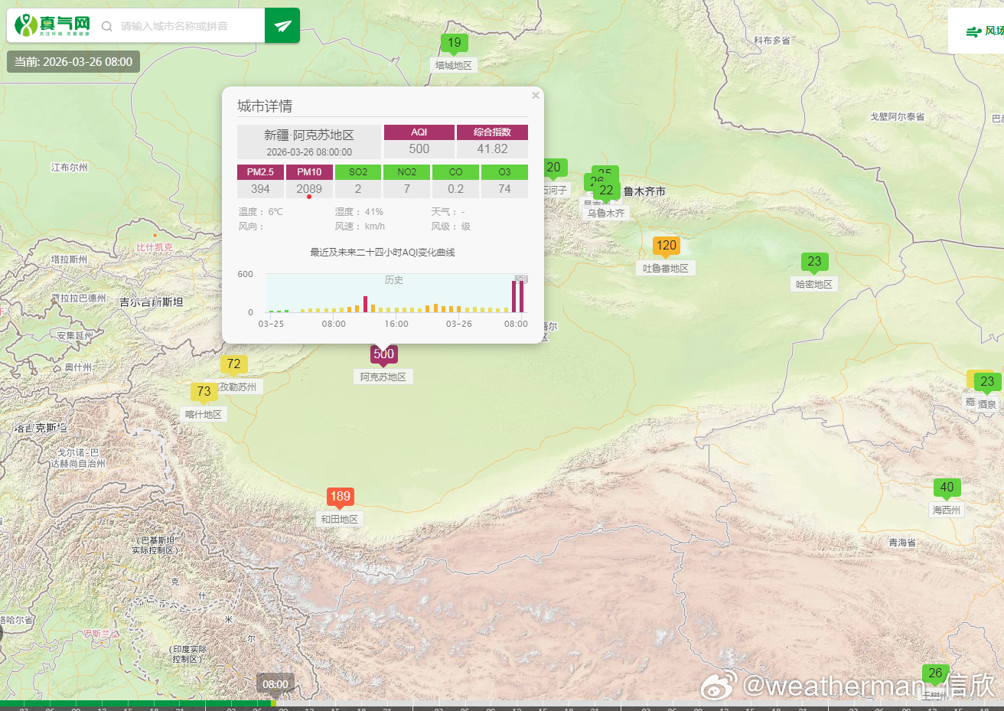This screenshot has height=711, width=1004.
Task: Click the 和田地区 city label
Action: coord(340,520)
